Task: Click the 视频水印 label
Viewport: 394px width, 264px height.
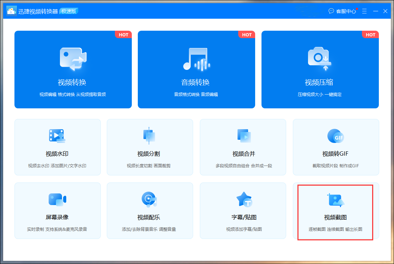Action: (x=57, y=154)
